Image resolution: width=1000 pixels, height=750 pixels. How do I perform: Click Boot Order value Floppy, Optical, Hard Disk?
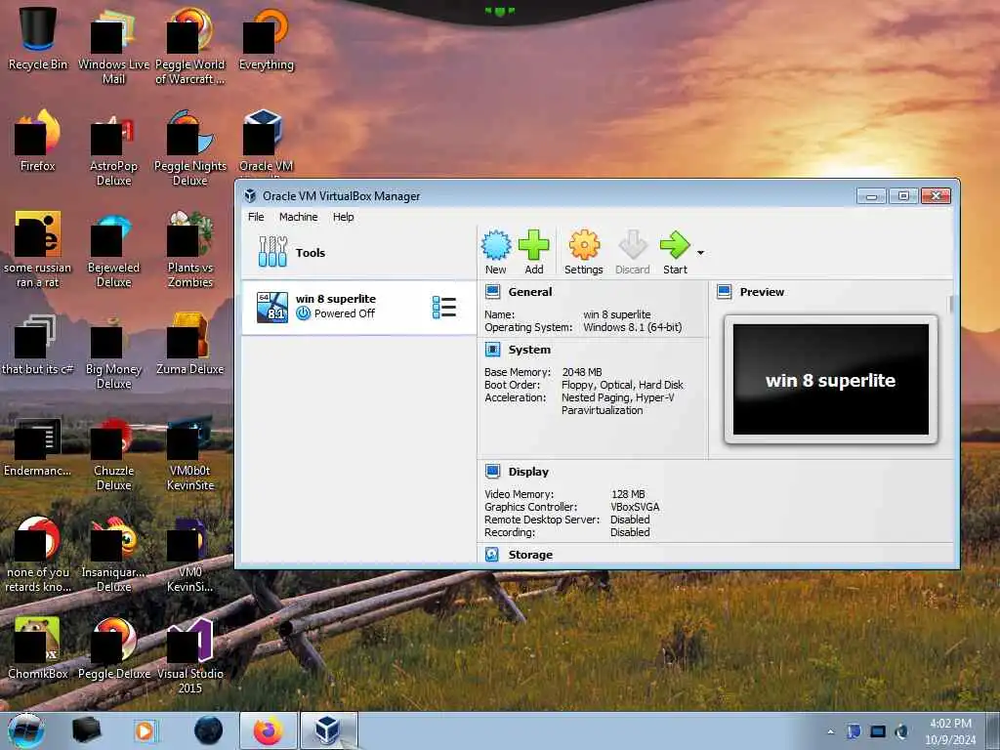click(622, 385)
